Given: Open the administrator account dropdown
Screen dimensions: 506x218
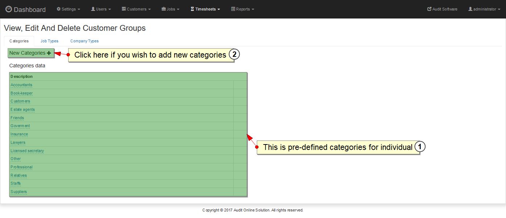Looking at the screenshot, I should tap(484, 9).
